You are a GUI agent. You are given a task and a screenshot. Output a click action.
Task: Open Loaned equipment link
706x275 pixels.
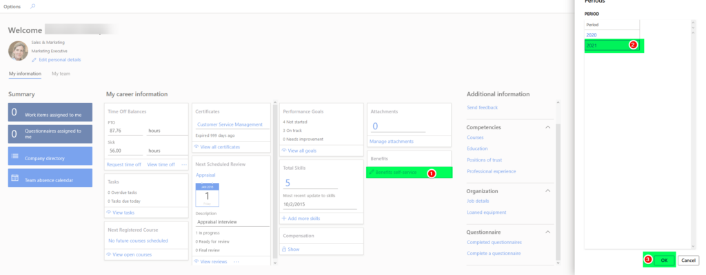coord(487,212)
